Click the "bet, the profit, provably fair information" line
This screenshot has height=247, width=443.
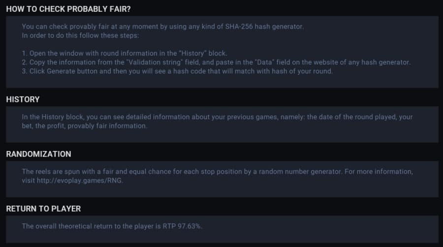coord(84,126)
